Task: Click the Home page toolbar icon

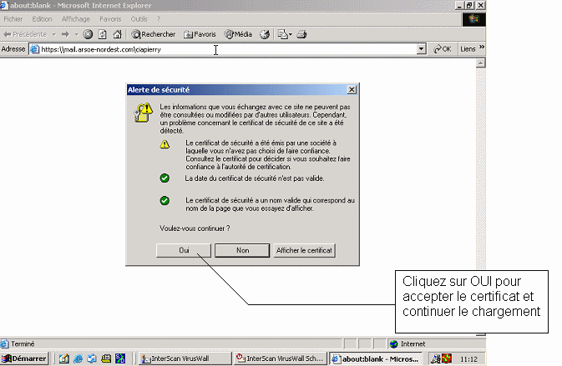Action: [x=116, y=34]
